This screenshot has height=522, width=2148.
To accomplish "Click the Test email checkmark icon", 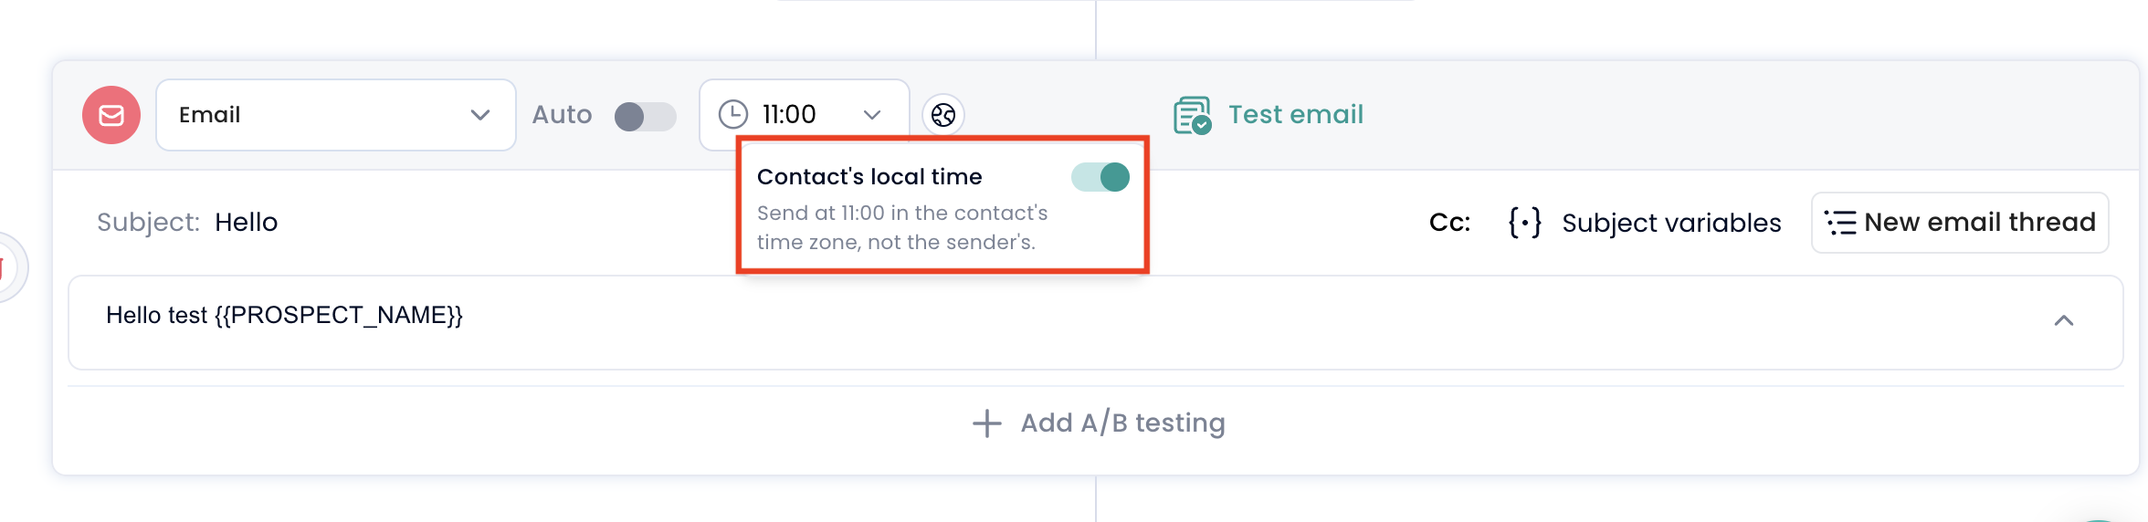I will pos(1193,115).
